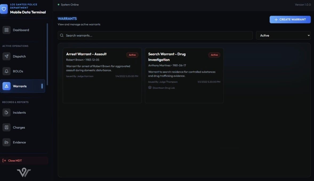Image resolution: width=314 pixels, height=181 pixels.
Task: Click the house icon by Downtown Drug Lab
Action: (x=150, y=88)
